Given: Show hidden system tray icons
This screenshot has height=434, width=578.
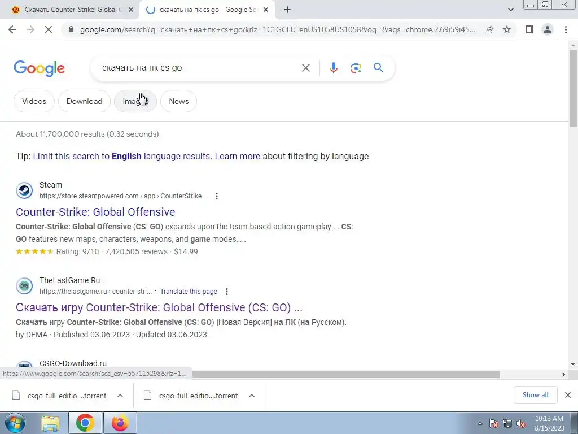Looking at the screenshot, I should [480, 423].
